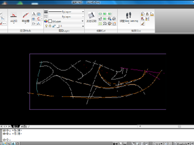Toggle the layer lightbulb on/off icon

[x=46, y=26]
